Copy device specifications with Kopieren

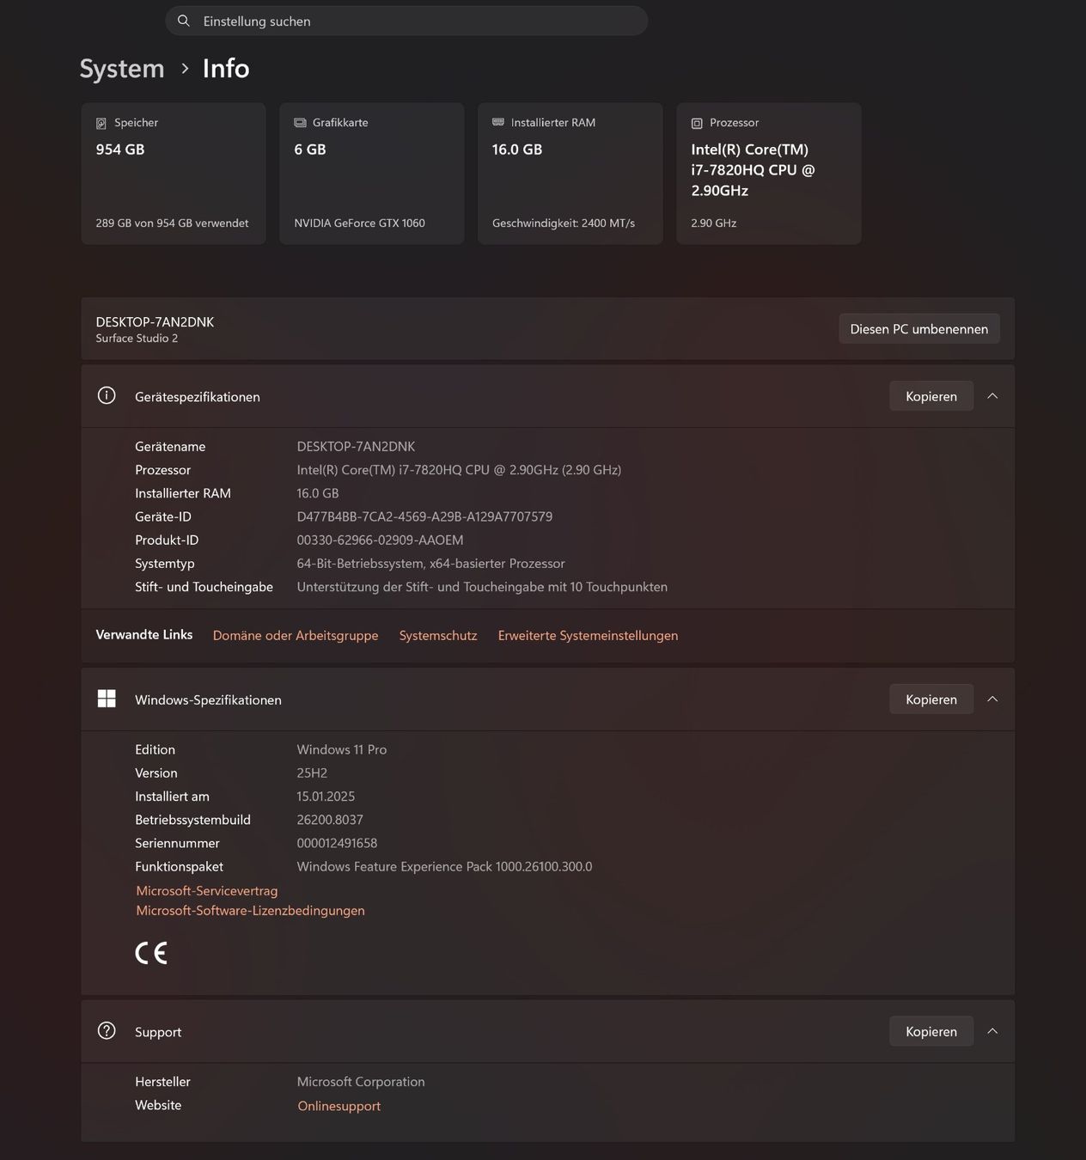click(x=931, y=396)
